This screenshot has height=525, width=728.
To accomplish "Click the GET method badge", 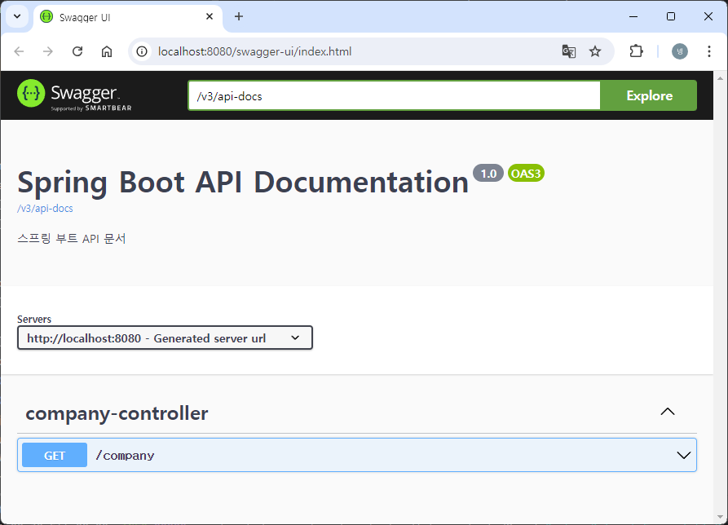I will click(x=55, y=456).
